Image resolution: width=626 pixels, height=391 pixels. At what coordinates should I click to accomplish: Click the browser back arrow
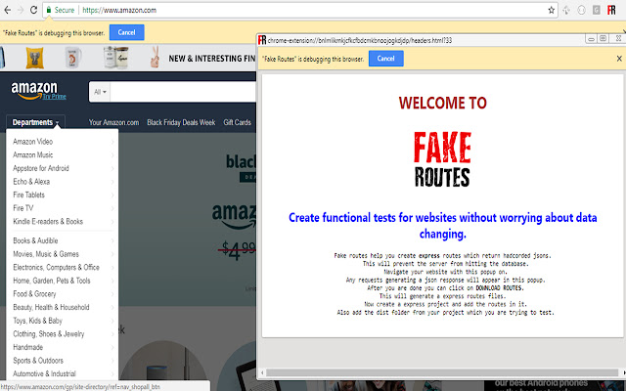(7, 10)
